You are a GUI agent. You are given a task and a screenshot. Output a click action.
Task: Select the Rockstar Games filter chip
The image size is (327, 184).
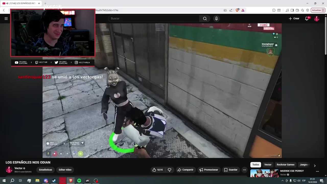click(x=286, y=165)
